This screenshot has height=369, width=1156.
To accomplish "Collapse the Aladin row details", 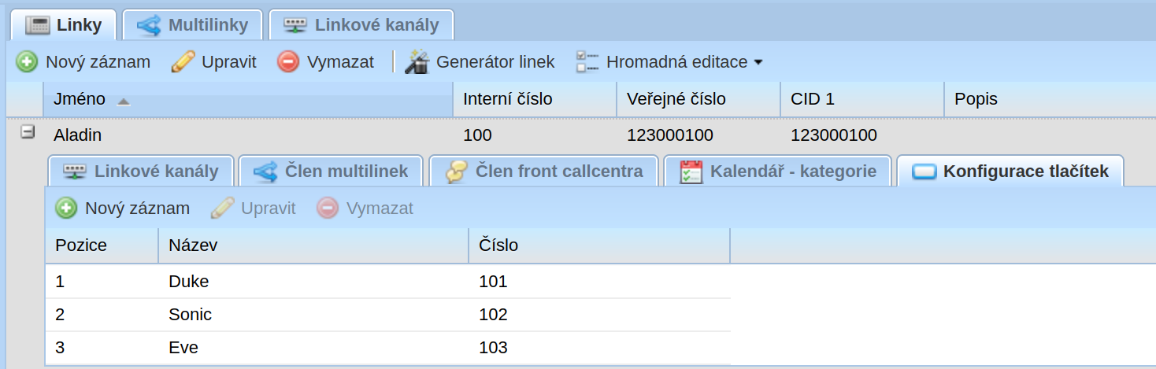I will point(28,133).
